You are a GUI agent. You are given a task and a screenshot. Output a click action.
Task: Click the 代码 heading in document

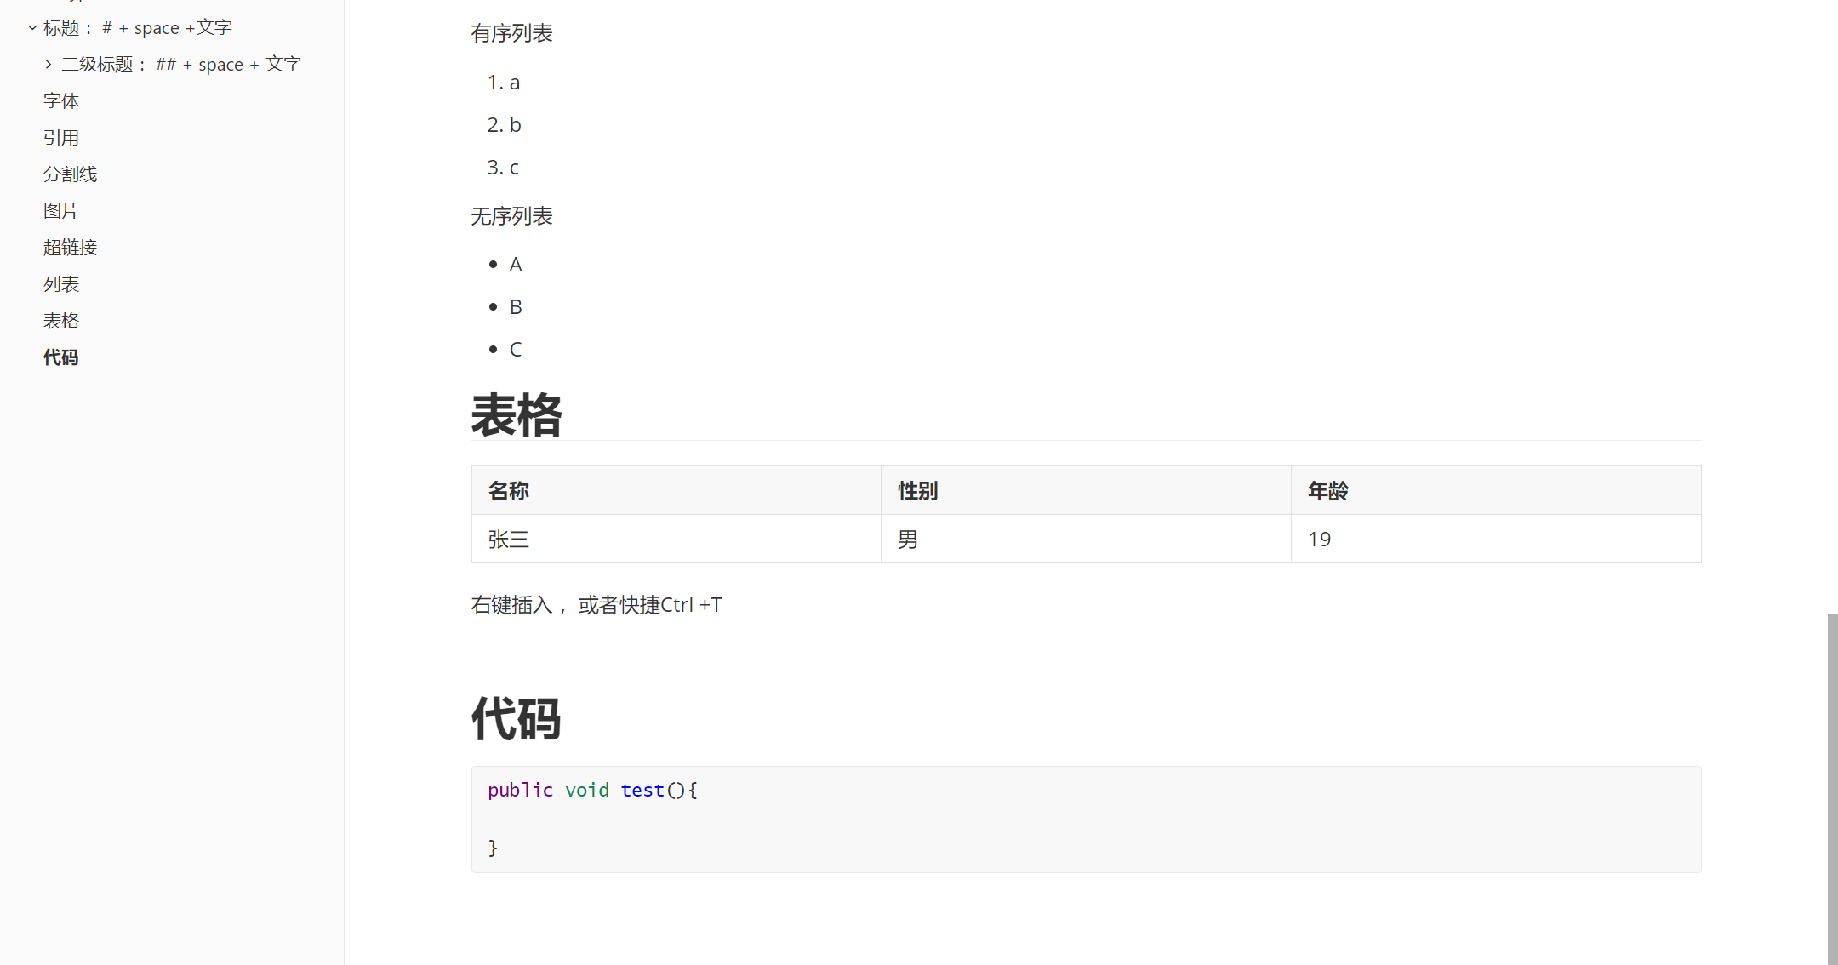pyautogui.click(x=517, y=719)
